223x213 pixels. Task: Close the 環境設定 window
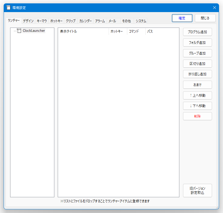pos(215,8)
